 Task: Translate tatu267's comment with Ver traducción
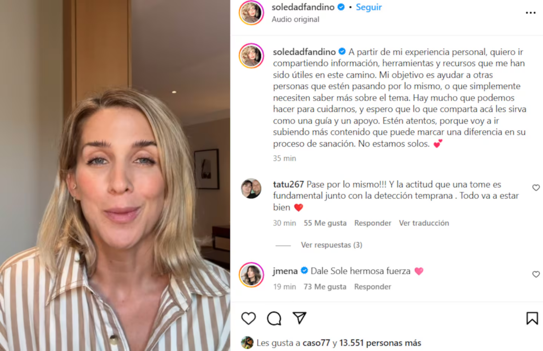424,223
